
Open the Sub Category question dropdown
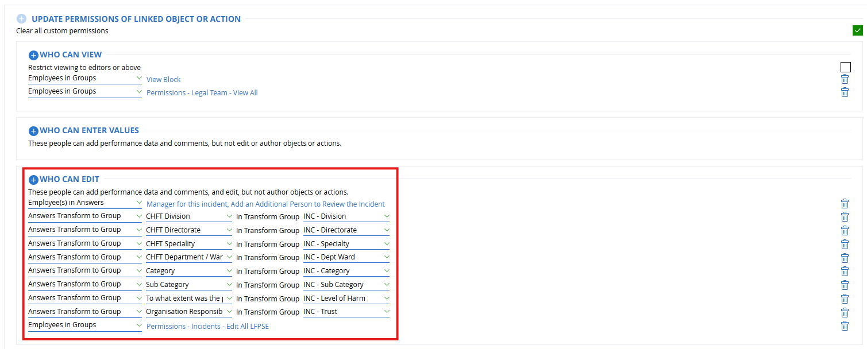tap(189, 285)
